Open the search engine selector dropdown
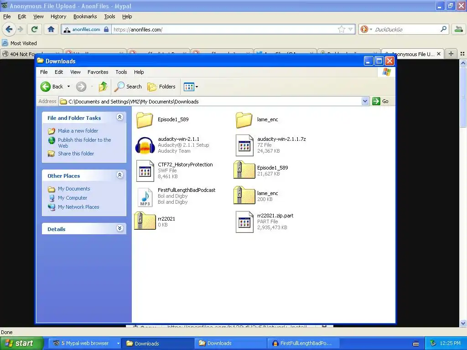The image size is (467, 350). 371,29
